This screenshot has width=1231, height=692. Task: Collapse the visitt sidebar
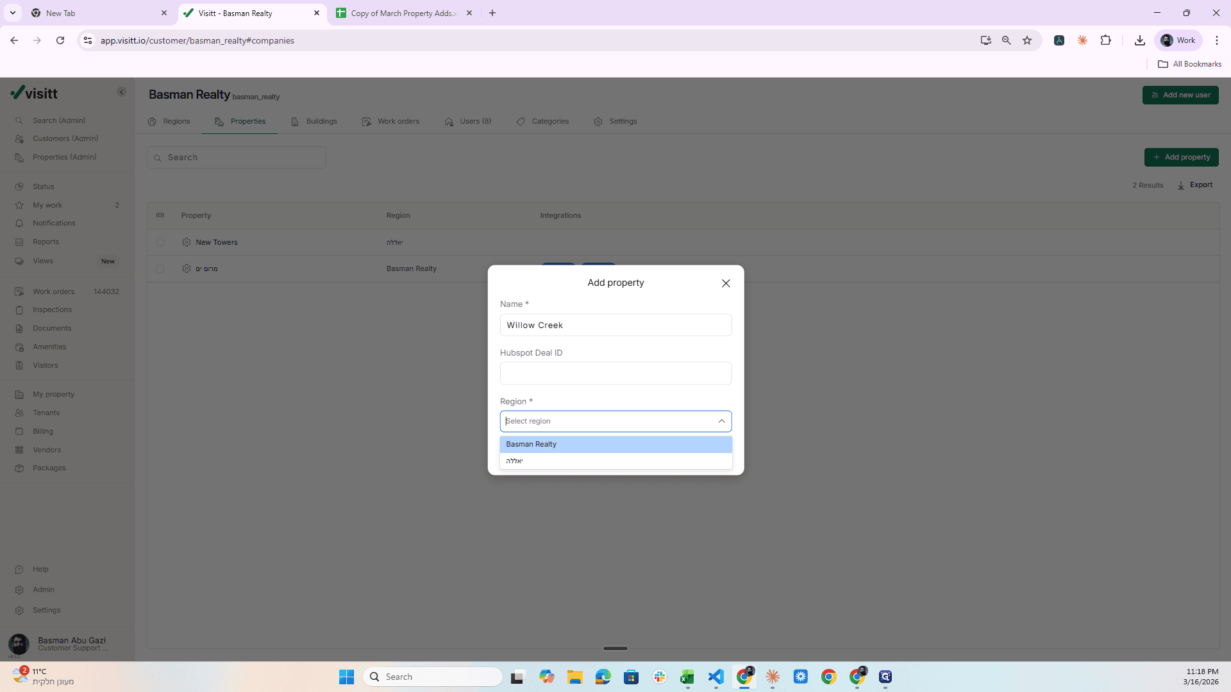[121, 92]
